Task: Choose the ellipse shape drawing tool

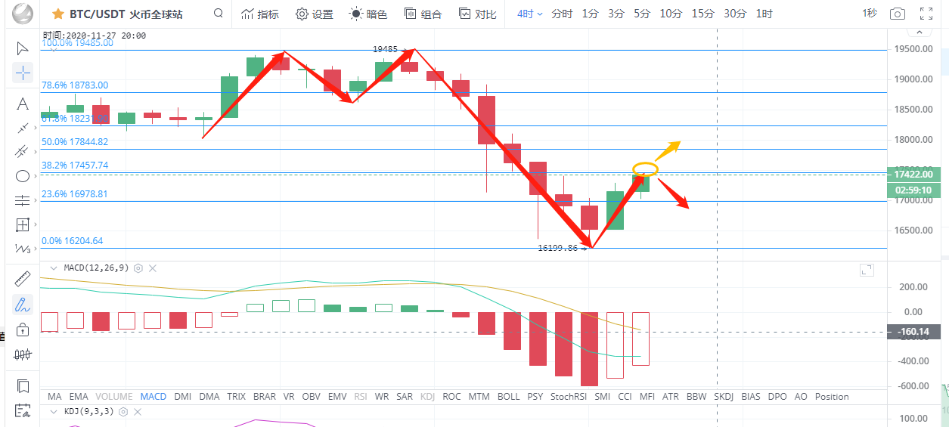Action: coord(22,176)
